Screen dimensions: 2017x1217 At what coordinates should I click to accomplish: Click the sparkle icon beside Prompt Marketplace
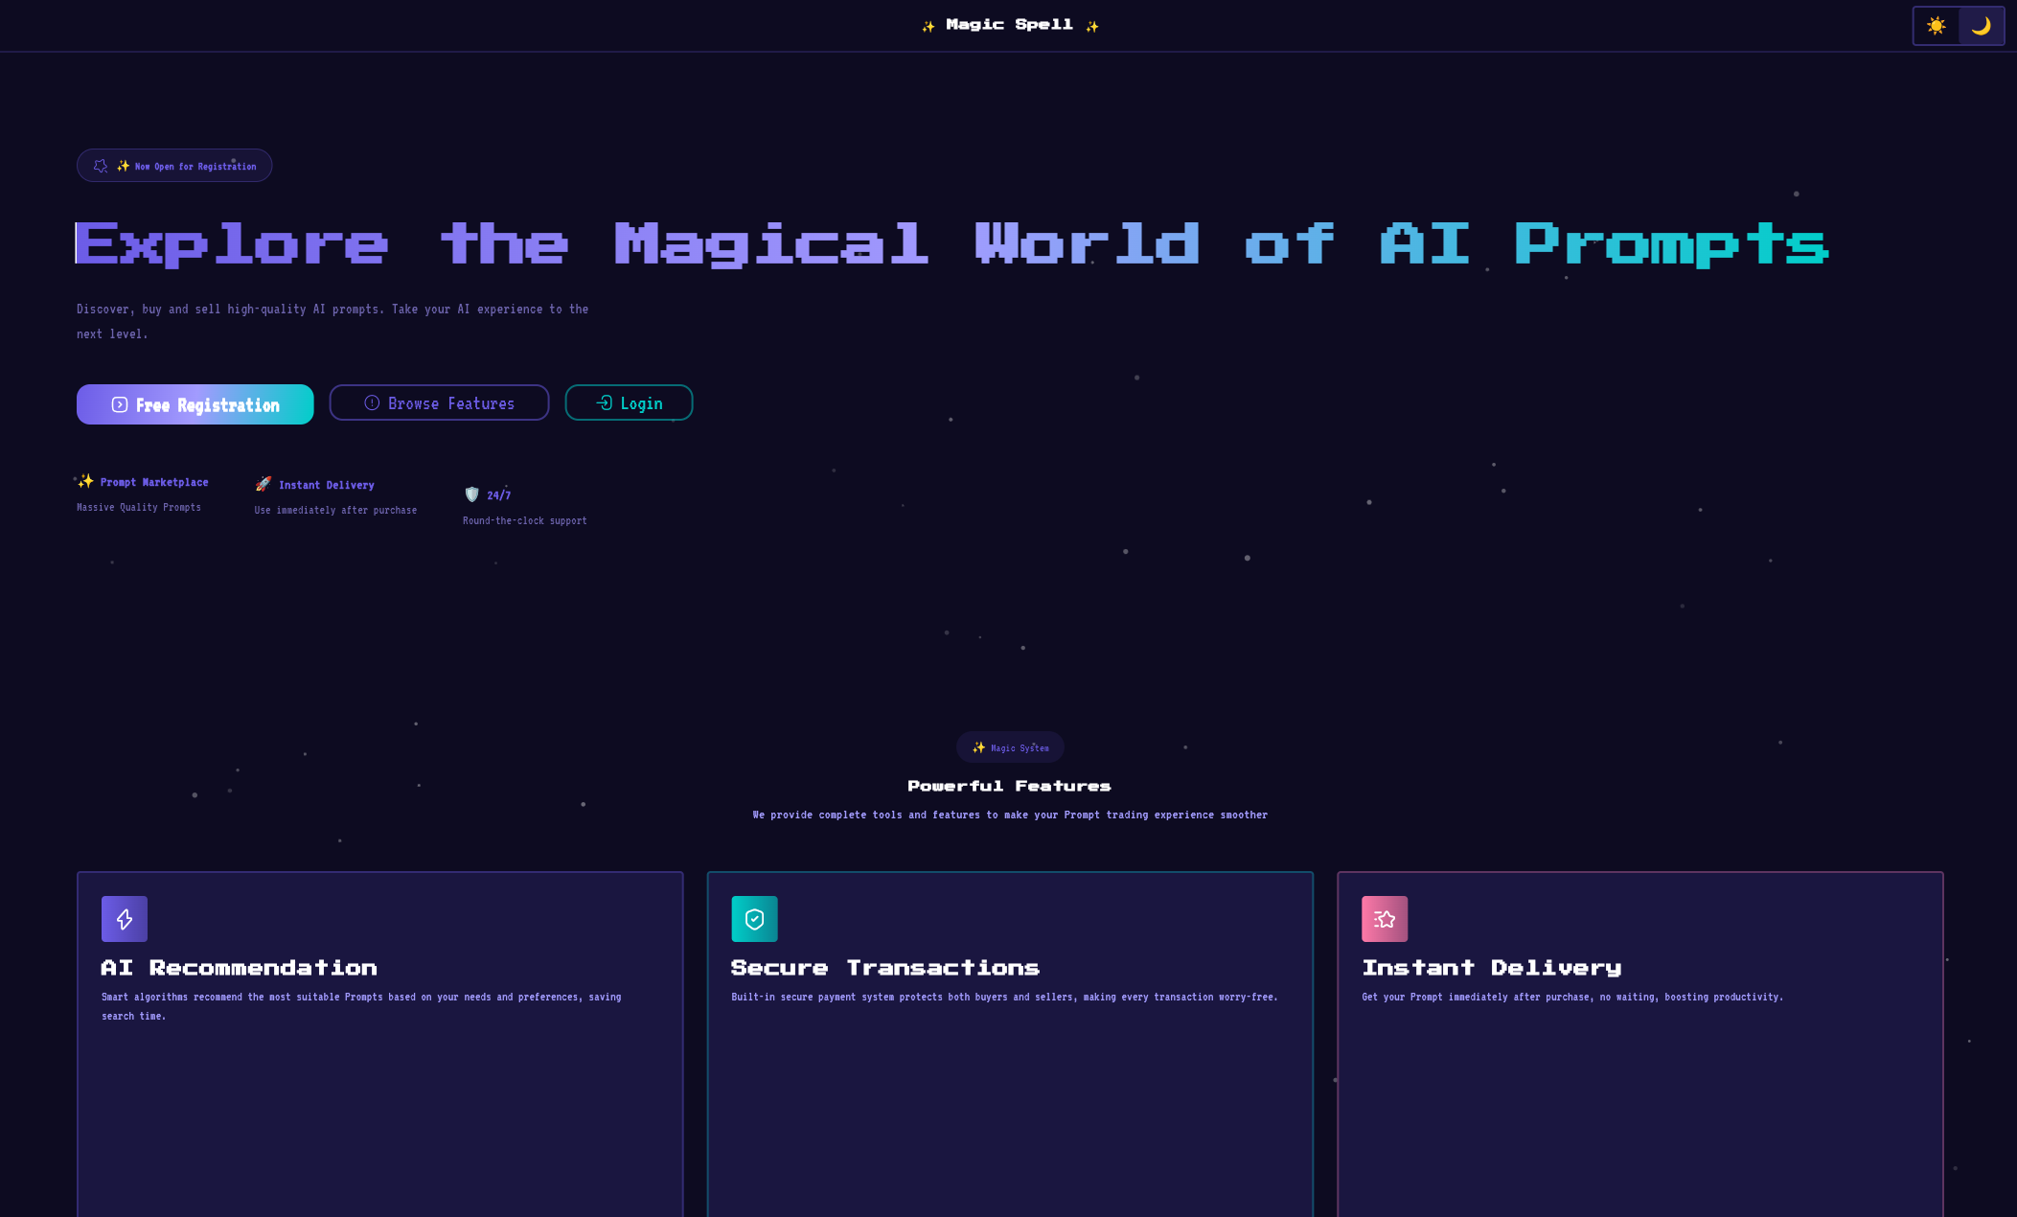85,481
